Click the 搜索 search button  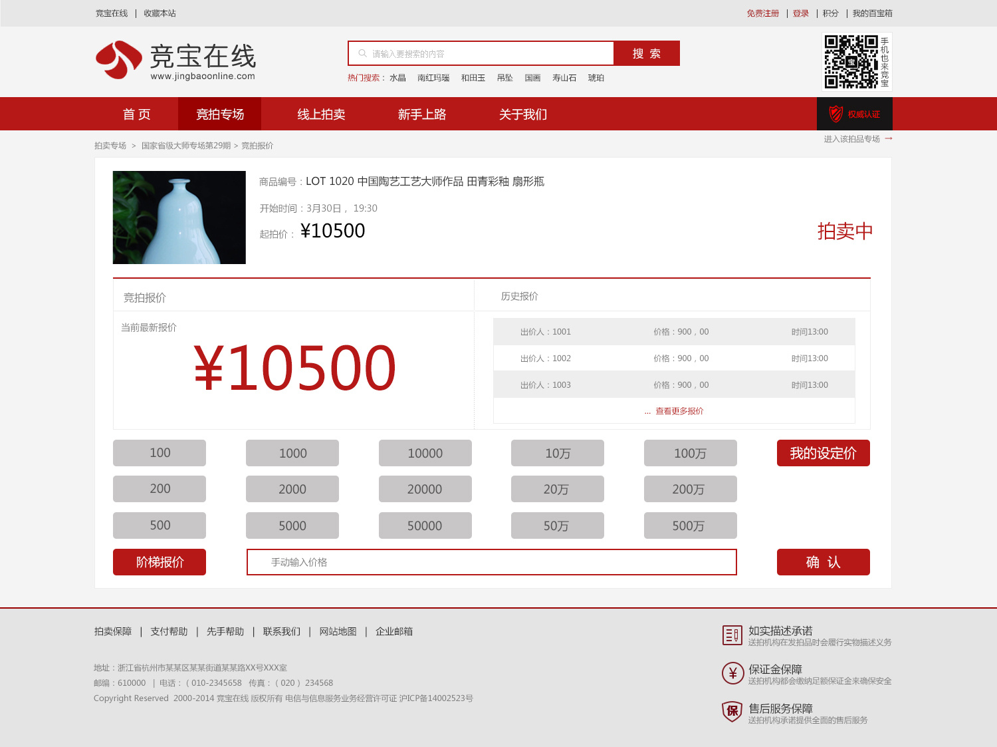[645, 53]
